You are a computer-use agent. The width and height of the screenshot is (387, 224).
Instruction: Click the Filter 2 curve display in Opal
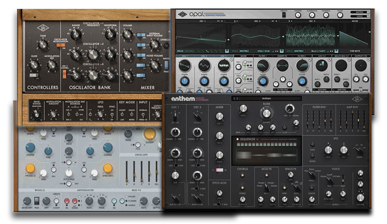[x=302, y=65]
